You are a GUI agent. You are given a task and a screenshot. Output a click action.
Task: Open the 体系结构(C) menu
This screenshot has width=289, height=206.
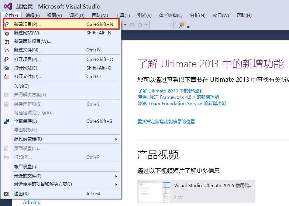click(171, 15)
